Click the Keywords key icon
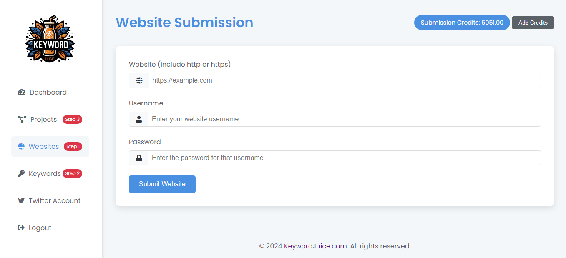 coord(21,173)
